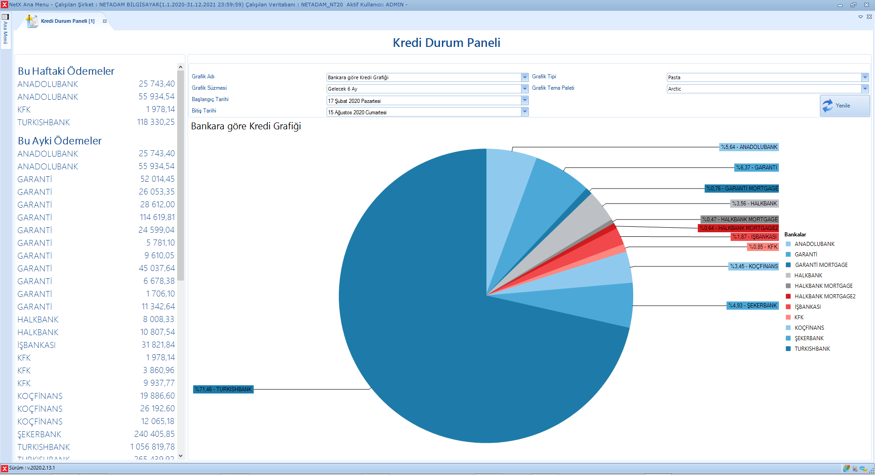
Task: Click the HALKBANK legend label
Action: click(808, 276)
